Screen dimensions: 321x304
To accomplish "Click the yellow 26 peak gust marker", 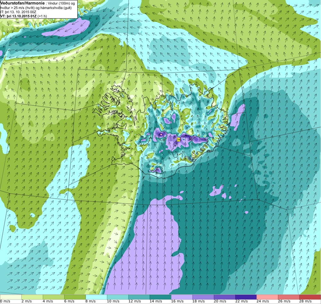I will [x=178, y=139].
